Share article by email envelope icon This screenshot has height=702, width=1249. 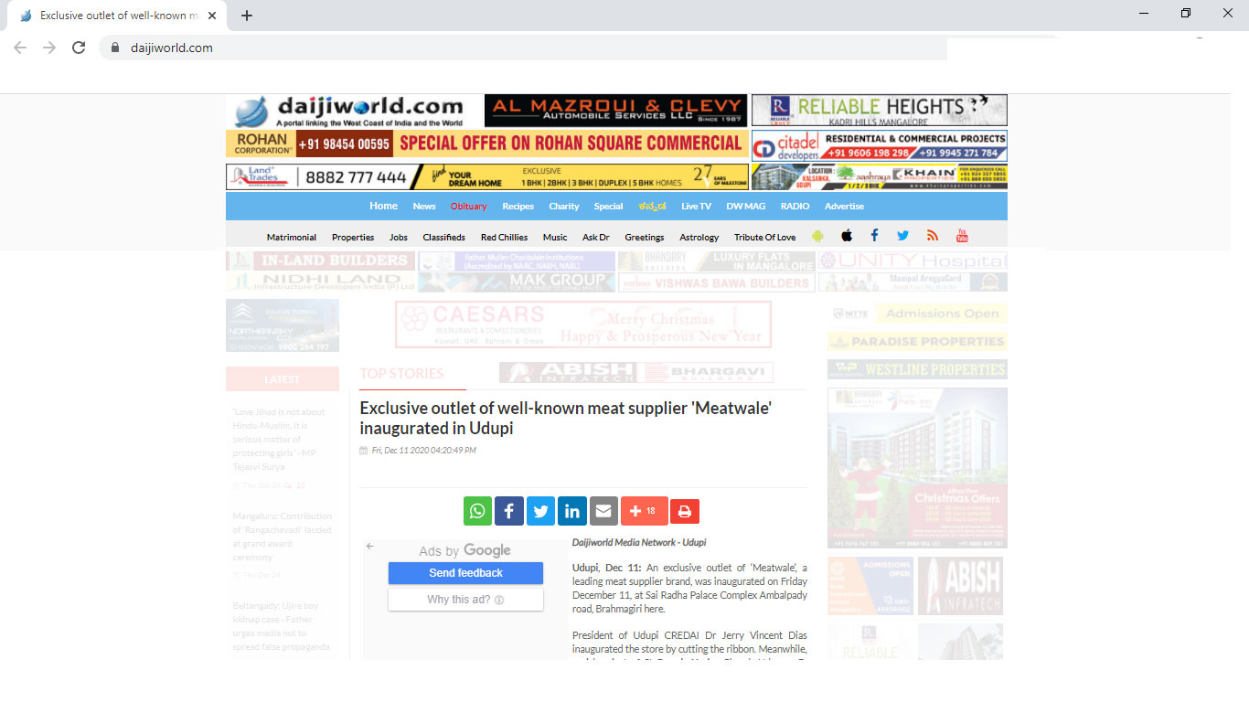tap(603, 511)
